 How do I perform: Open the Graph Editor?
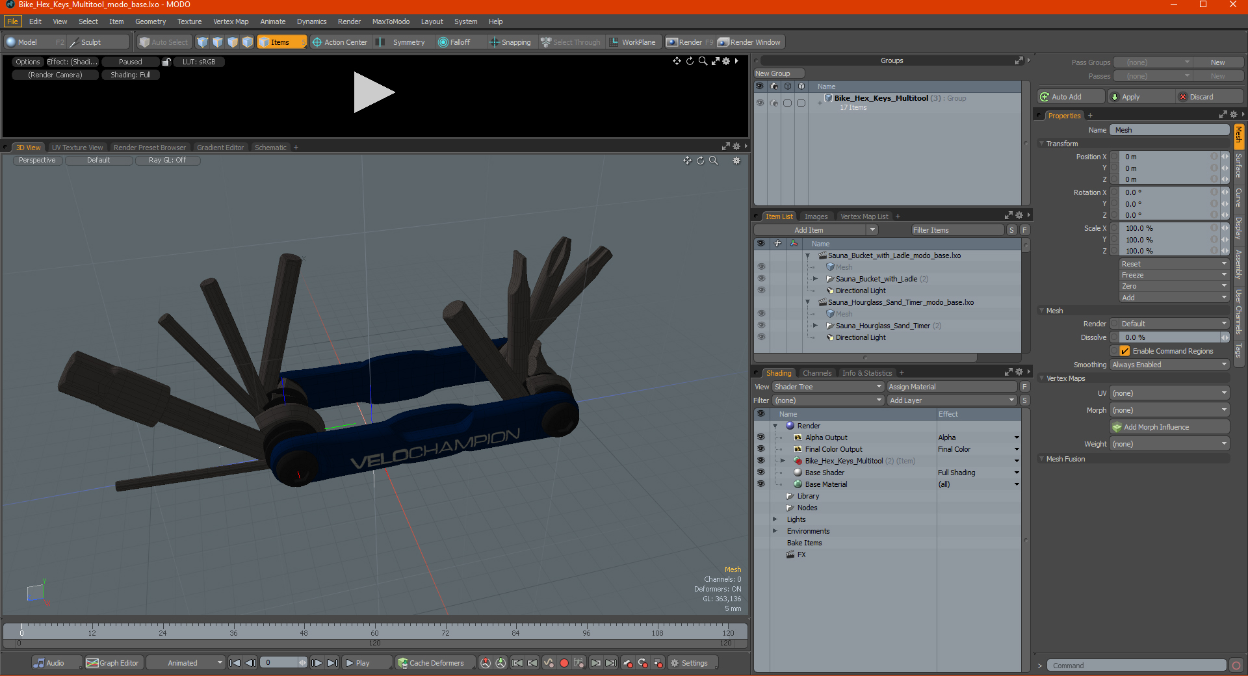point(113,663)
